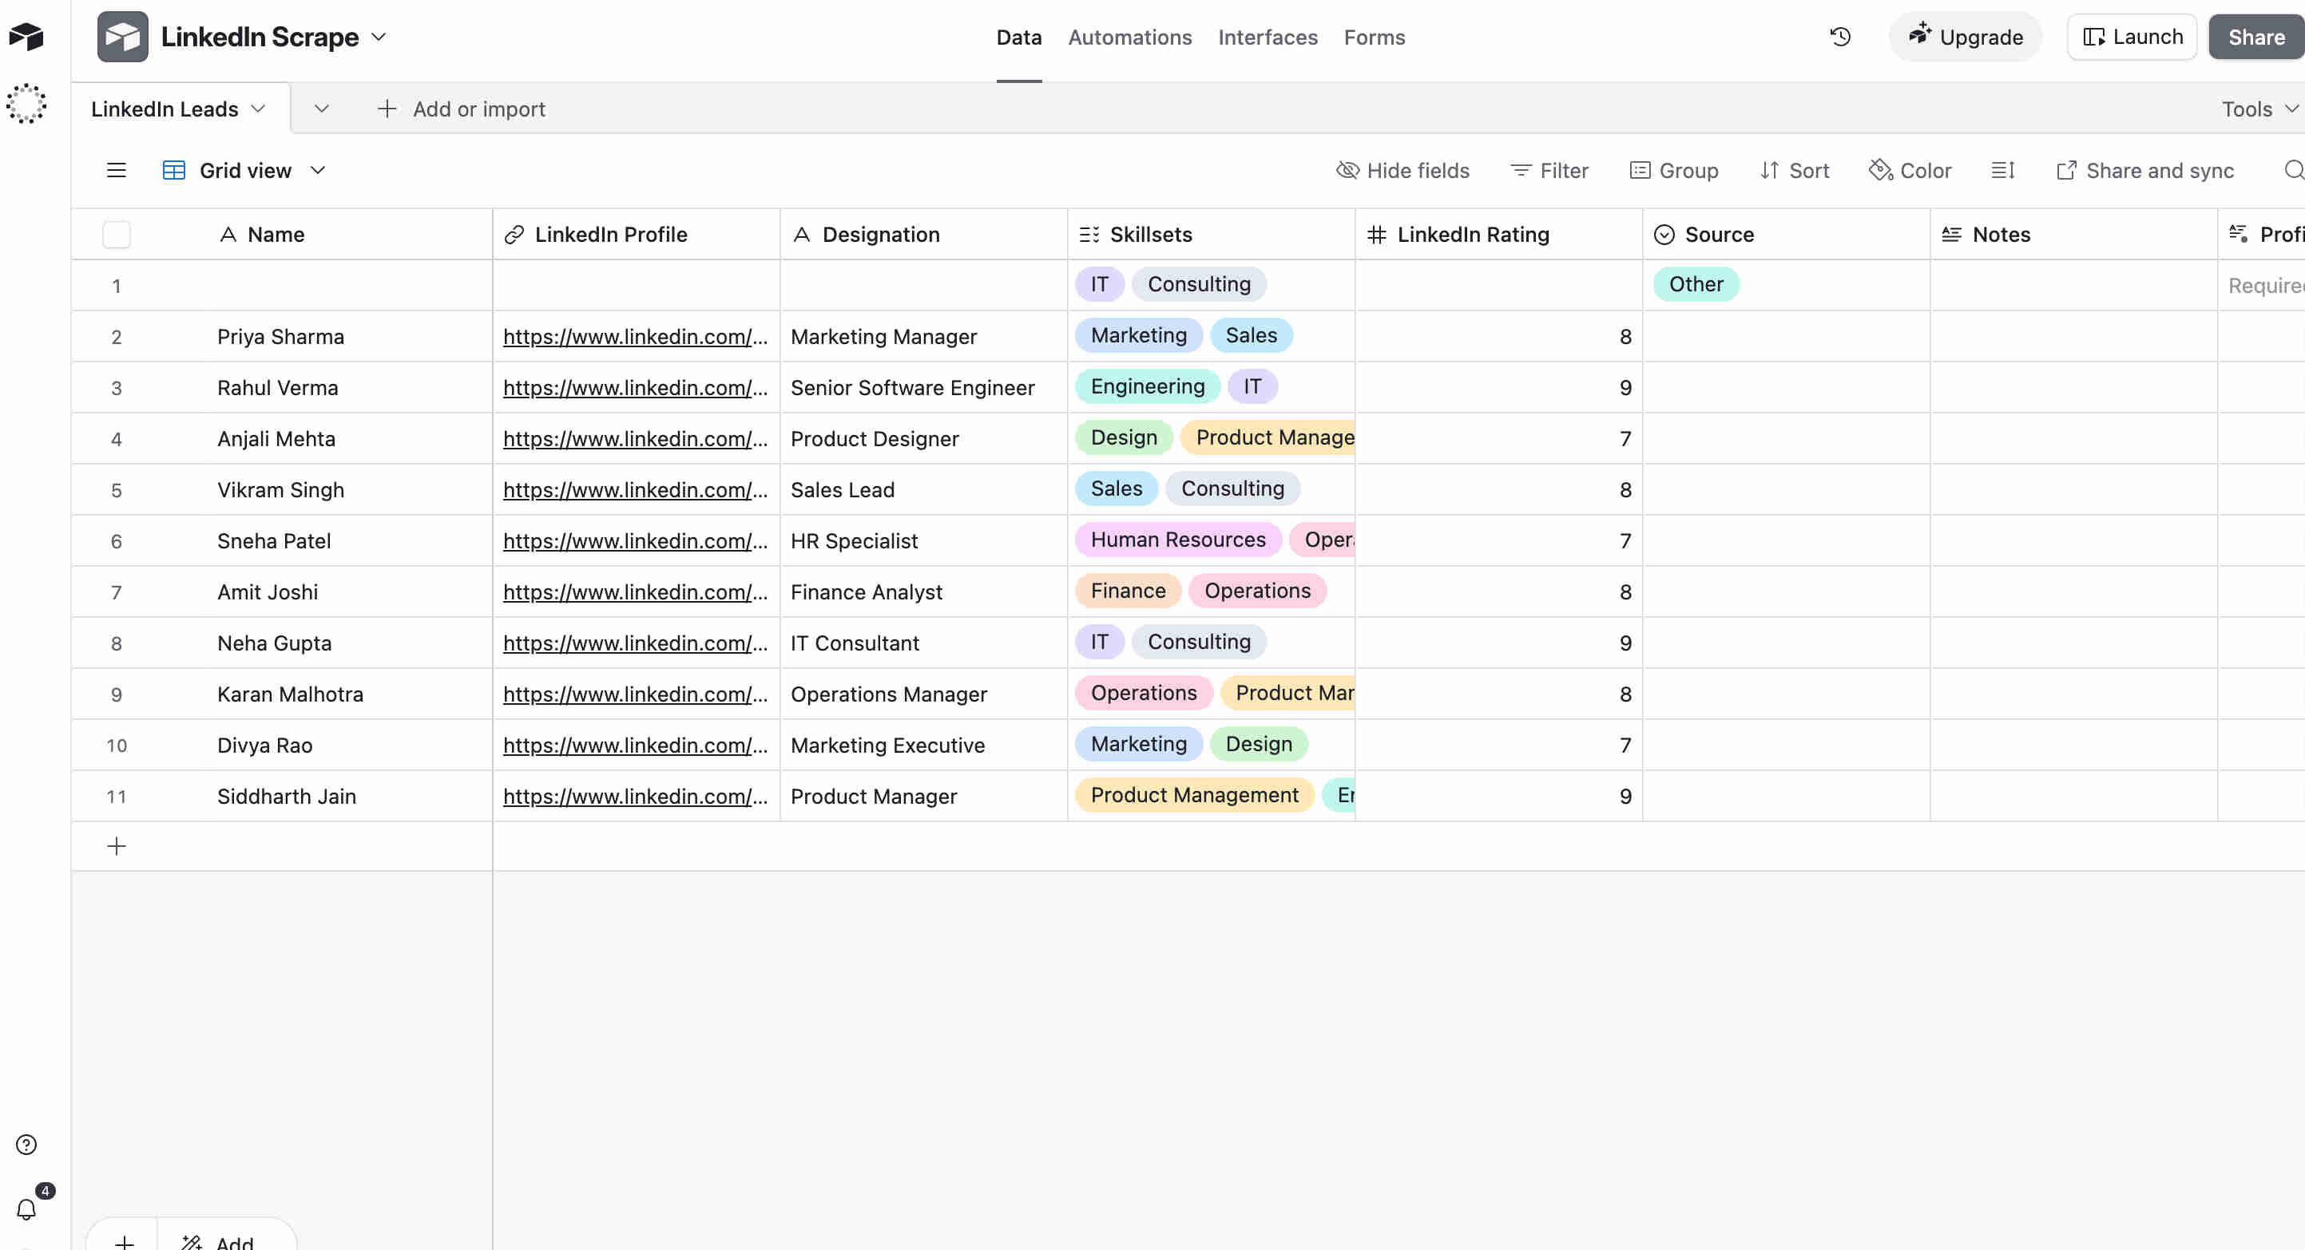Click the Other source tag in row 1

point(1696,284)
